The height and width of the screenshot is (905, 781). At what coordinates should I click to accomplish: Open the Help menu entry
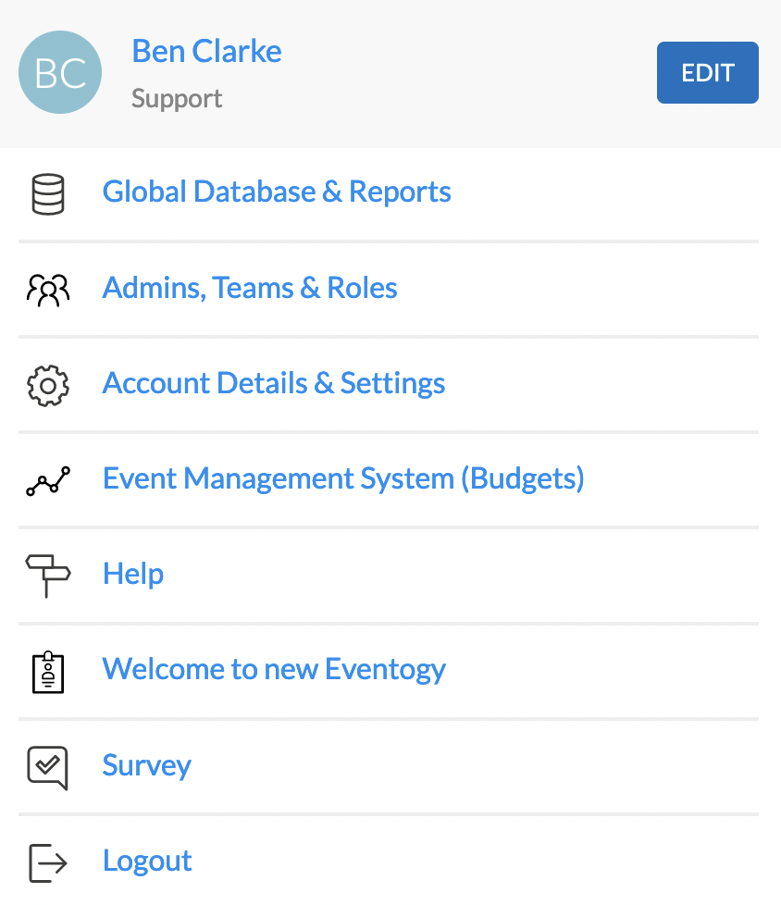(133, 575)
